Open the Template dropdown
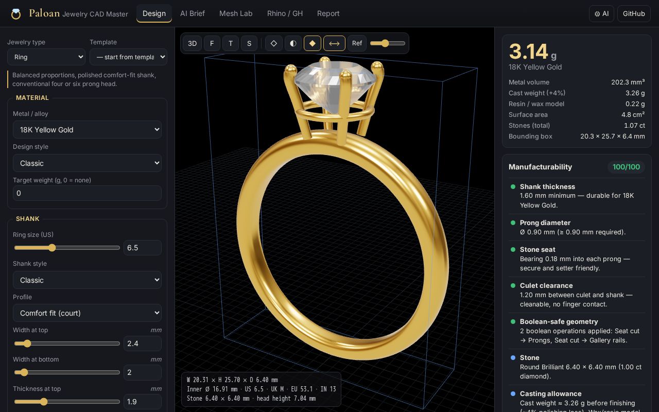659x412 pixels. pyautogui.click(x=128, y=57)
